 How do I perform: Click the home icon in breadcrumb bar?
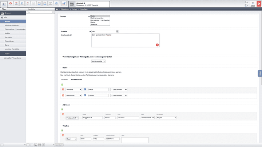coord(57,9)
